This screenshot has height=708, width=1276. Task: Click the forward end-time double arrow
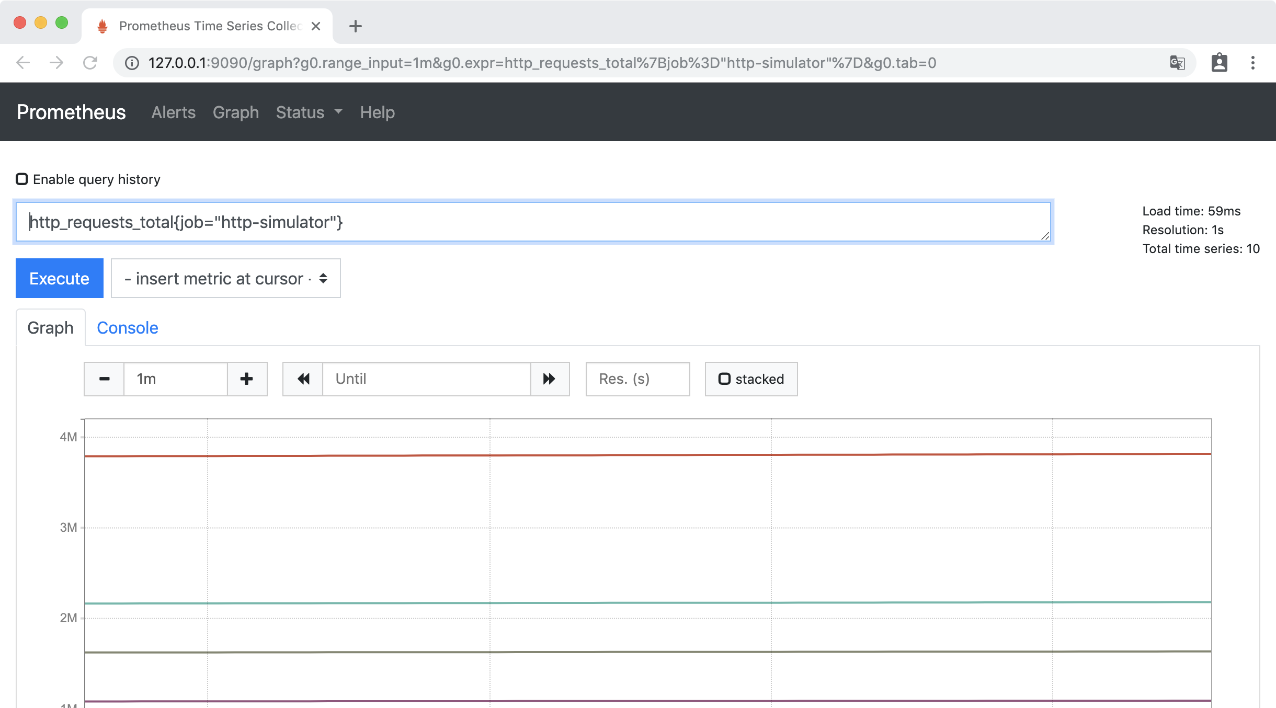pyautogui.click(x=549, y=379)
